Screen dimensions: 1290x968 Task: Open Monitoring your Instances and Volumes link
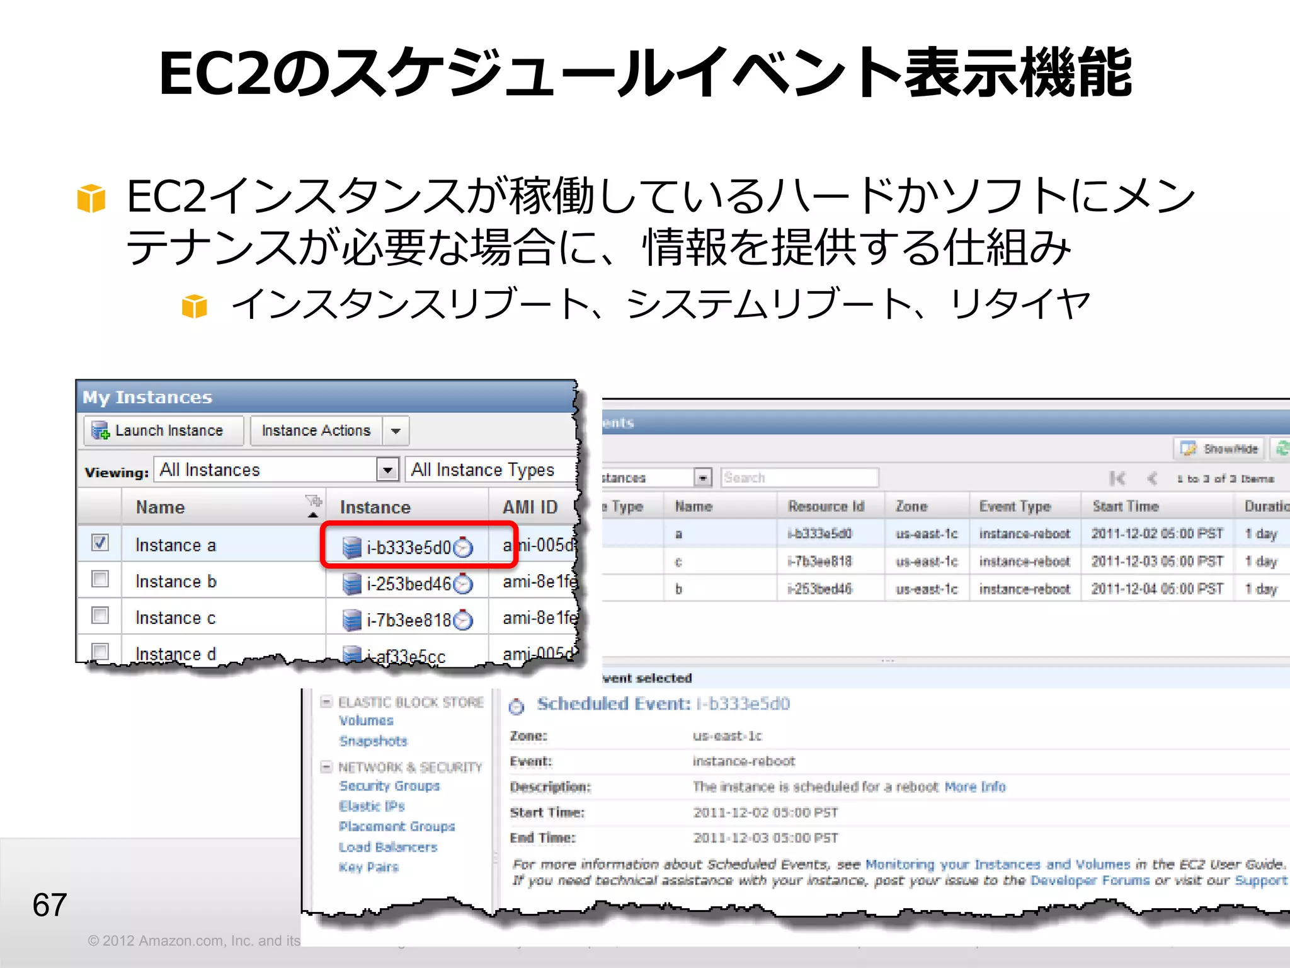[998, 864]
